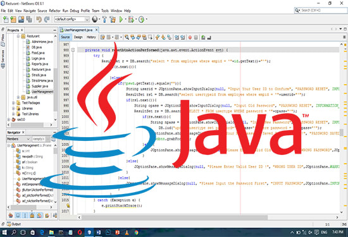Image resolution: width=348 pixels, height=237 pixels.
Task: Click the Next Bookmark editor icon
Action: coord(163,37)
